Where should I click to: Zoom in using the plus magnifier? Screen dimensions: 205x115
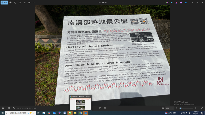coord(196,108)
